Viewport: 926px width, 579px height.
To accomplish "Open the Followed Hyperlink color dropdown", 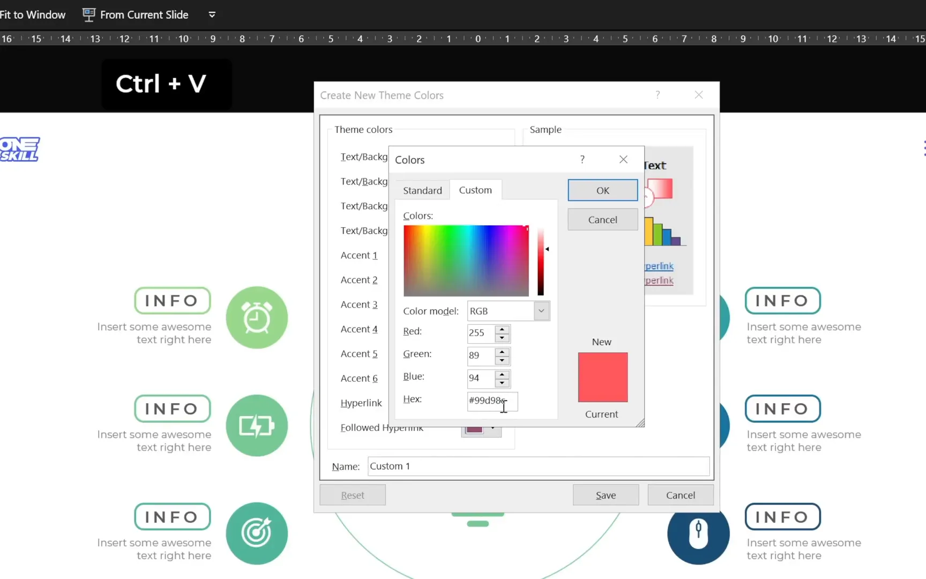I will coord(492,429).
